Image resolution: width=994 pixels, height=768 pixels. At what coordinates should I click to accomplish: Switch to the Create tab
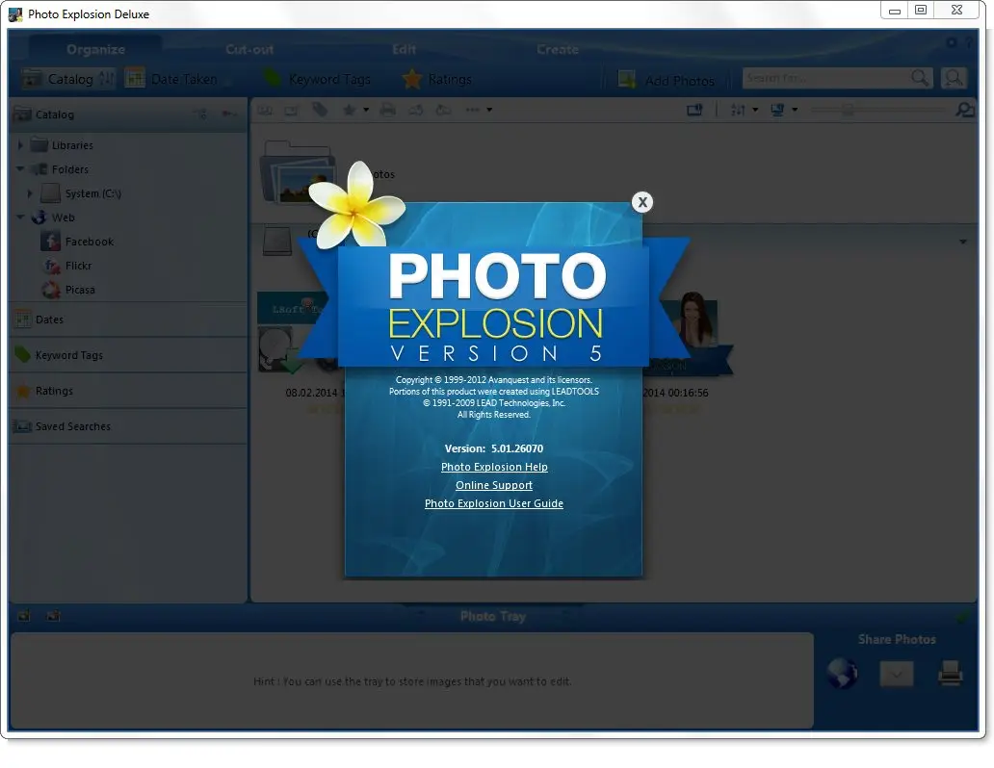[558, 49]
